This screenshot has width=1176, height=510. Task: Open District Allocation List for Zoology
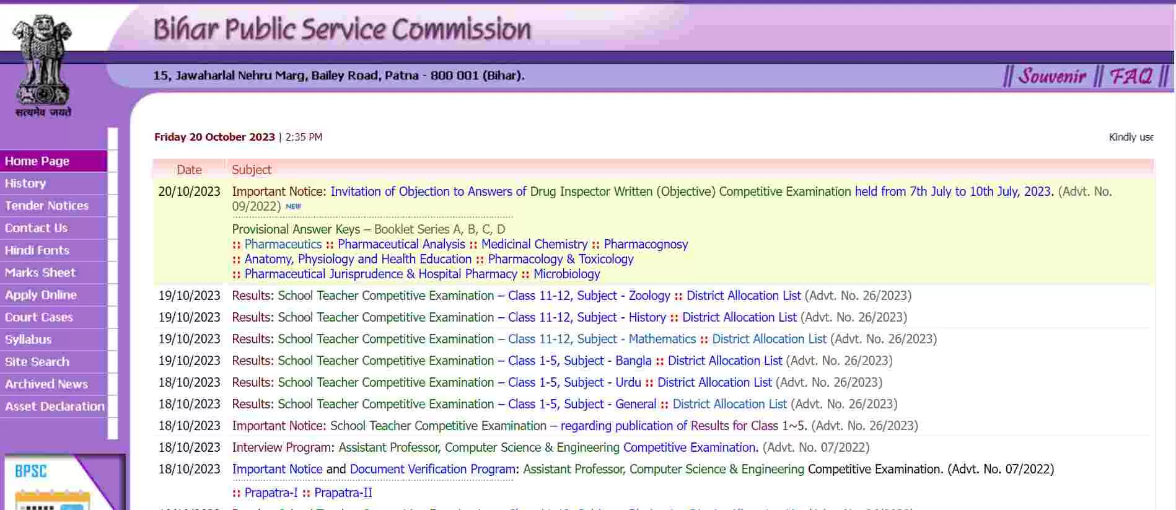[x=744, y=296]
